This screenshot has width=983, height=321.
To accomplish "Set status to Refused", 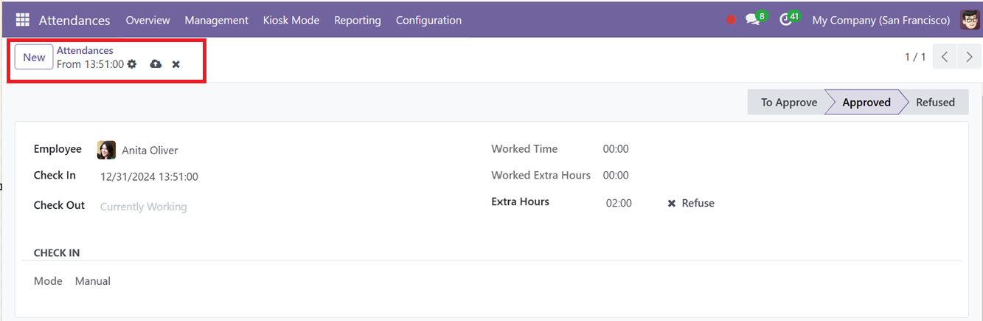I will click(x=935, y=103).
